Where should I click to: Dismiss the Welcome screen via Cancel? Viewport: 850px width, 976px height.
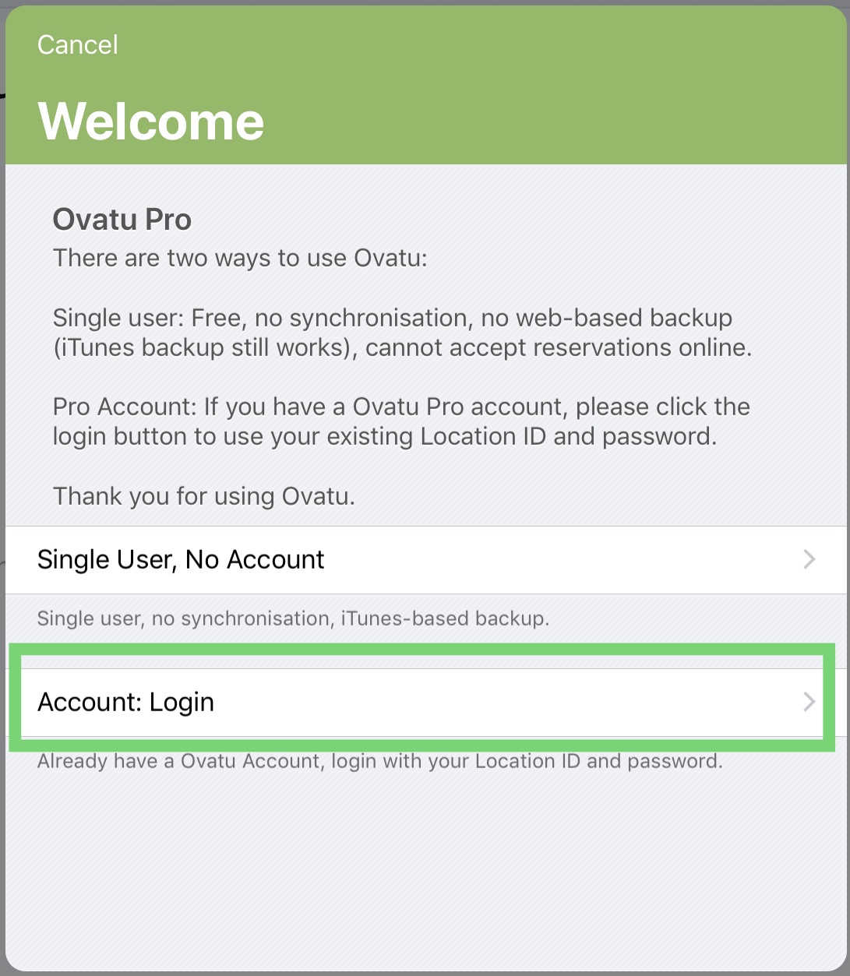(77, 44)
